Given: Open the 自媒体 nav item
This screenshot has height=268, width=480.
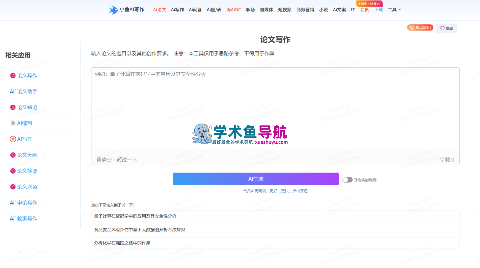Looking at the screenshot, I should [266, 10].
